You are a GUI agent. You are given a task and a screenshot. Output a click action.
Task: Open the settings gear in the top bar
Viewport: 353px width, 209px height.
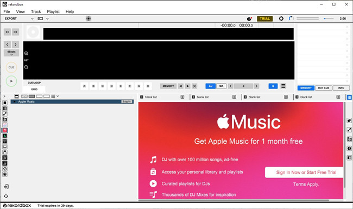(x=281, y=18)
